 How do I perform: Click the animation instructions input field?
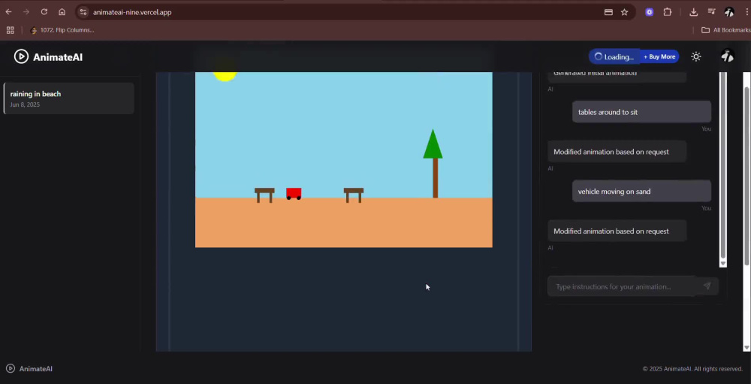(x=621, y=286)
